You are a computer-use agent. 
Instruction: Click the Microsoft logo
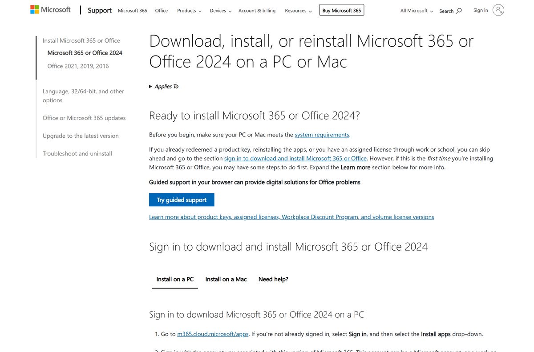50,10
